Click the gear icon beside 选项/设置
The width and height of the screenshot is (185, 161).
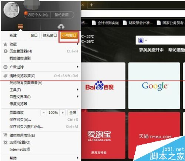[x=6, y=143]
